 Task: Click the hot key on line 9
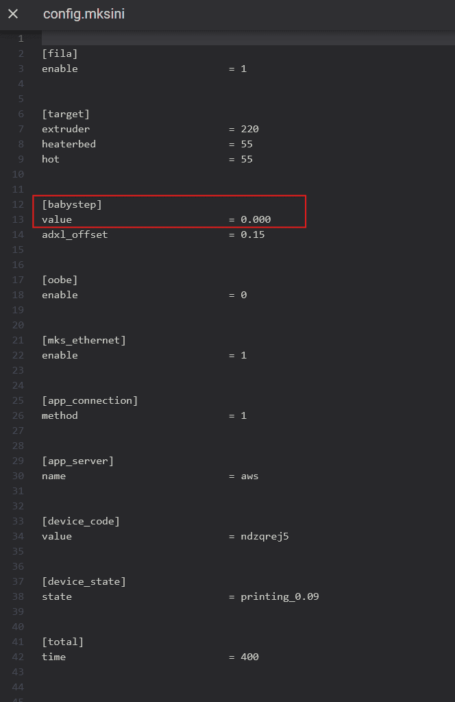click(51, 159)
